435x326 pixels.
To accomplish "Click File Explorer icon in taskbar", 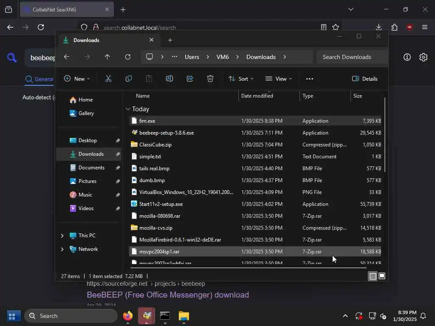I will [x=184, y=316].
